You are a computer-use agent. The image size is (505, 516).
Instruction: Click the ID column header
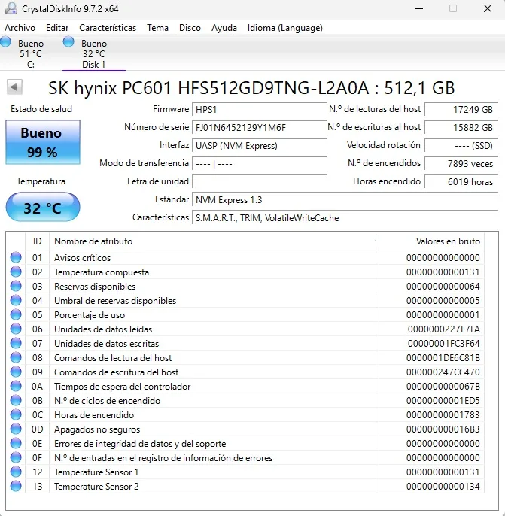click(37, 241)
